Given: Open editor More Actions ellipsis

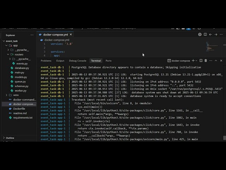Looking at the screenshot, I should coord(221,34).
